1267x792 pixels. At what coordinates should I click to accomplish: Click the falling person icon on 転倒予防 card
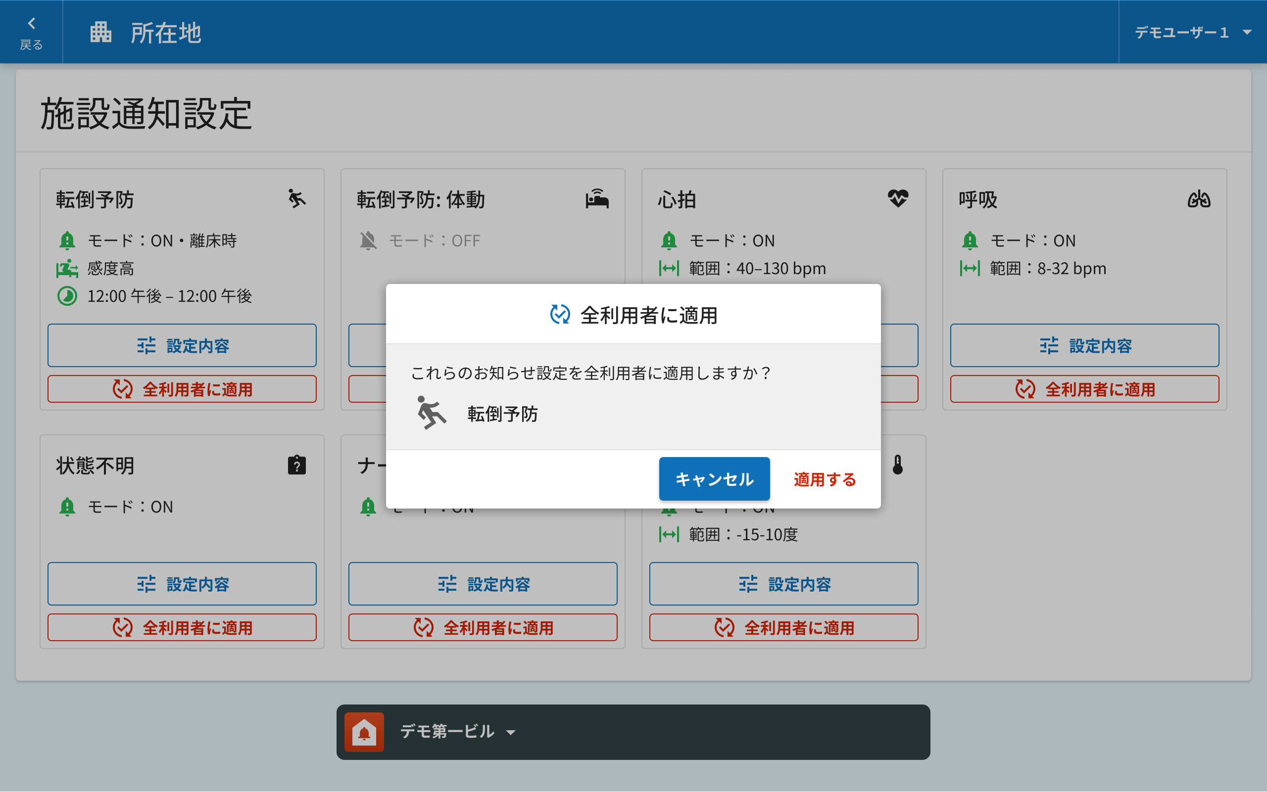pos(296,199)
